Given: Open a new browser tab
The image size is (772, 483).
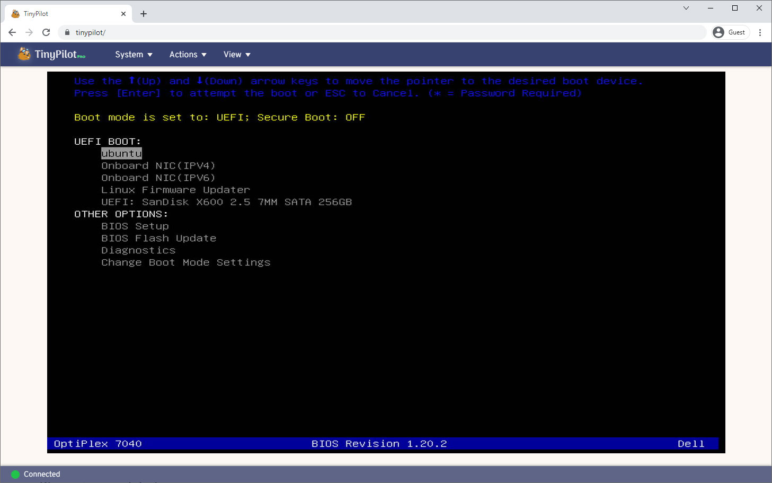Looking at the screenshot, I should click(144, 14).
